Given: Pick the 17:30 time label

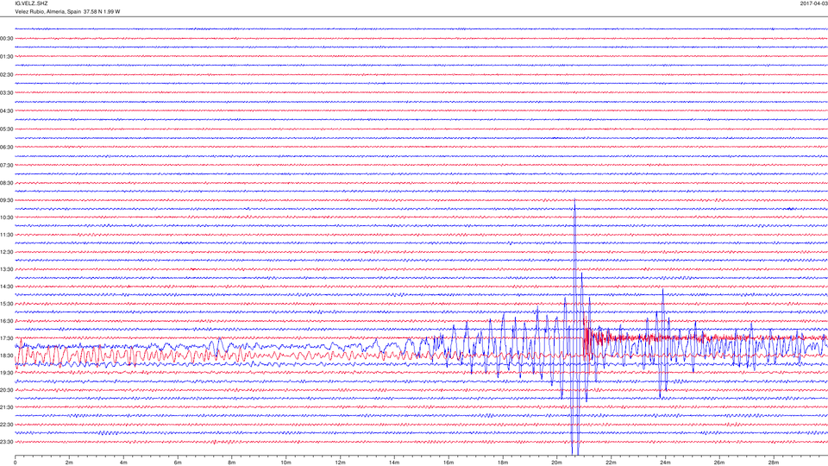Looking at the screenshot, I should 6,338.
